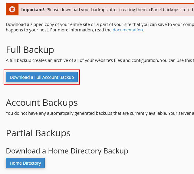Click Download a Full Account Backup
Screen dimensions: 194x174
pos(42,77)
